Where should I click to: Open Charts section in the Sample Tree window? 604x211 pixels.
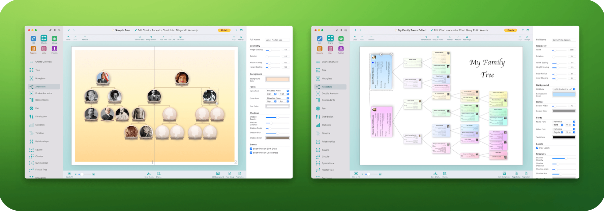(44, 39)
